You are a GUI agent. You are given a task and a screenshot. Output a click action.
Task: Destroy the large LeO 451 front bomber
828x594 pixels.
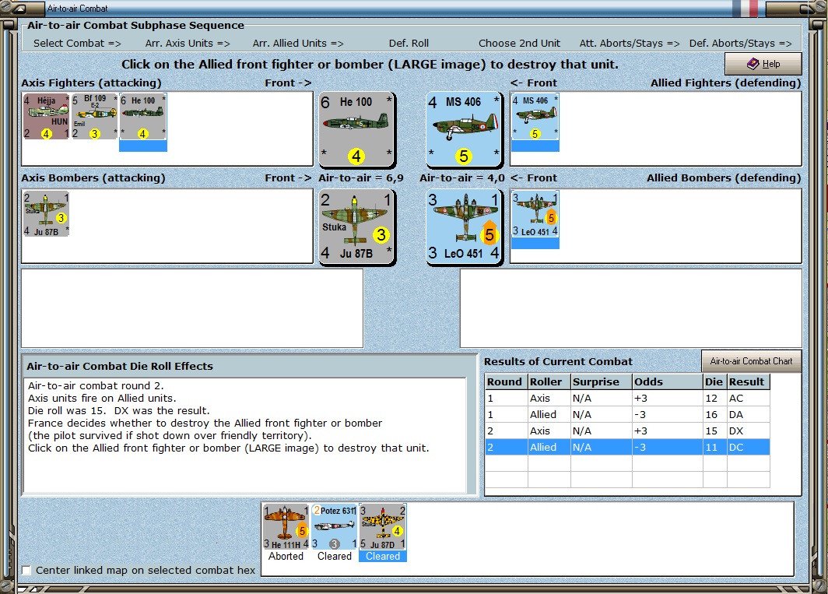point(464,227)
